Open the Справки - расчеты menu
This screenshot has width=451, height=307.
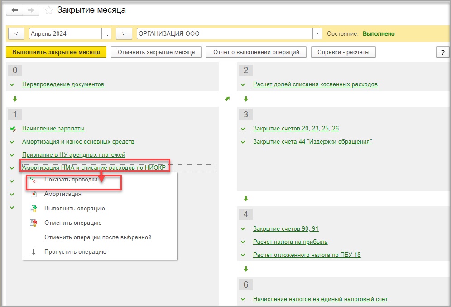point(343,52)
